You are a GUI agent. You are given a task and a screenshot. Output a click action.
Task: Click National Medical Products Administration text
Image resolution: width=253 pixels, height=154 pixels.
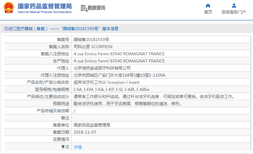[x=45, y=12]
